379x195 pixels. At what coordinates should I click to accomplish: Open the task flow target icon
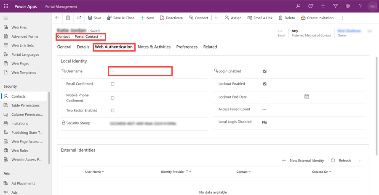(311, 6)
